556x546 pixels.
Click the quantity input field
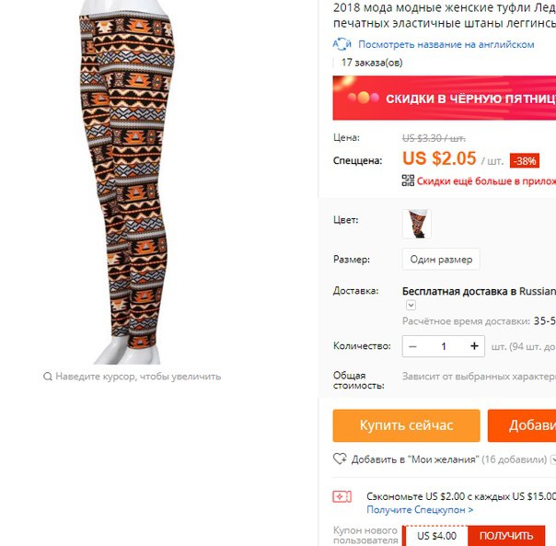coord(444,346)
